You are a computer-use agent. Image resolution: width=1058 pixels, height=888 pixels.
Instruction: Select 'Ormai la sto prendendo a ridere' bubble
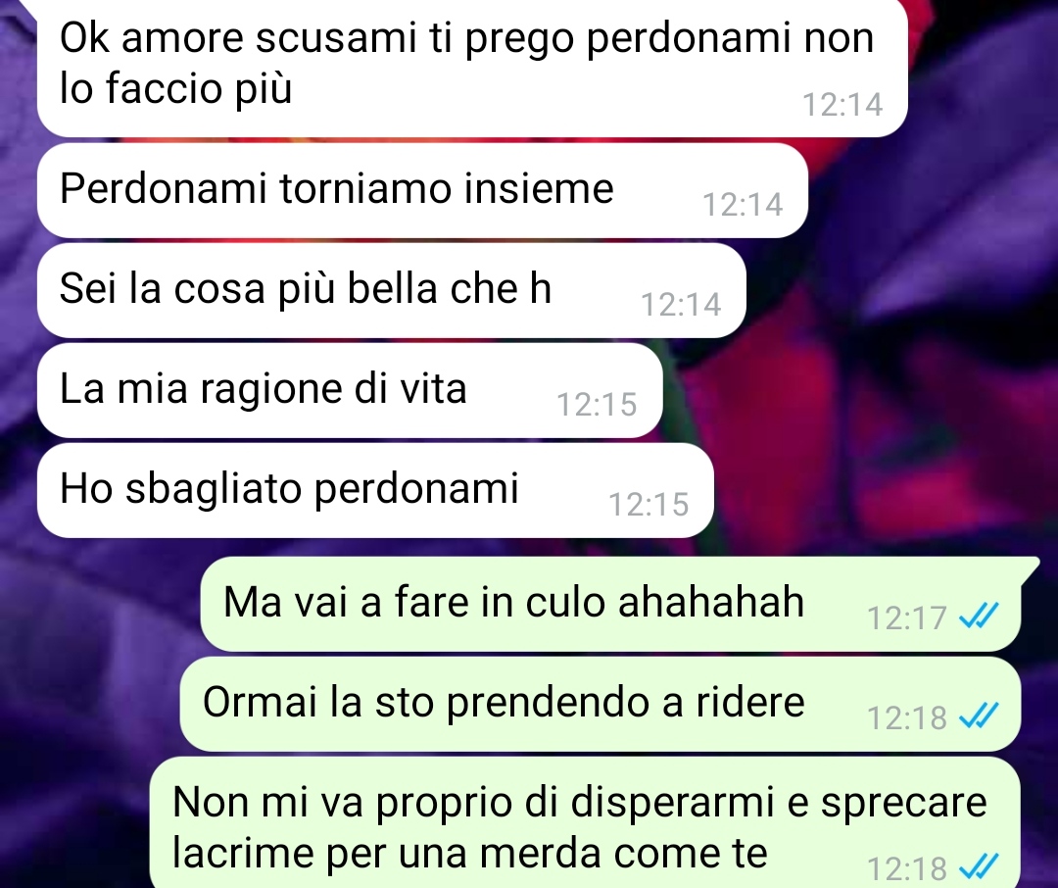click(600, 704)
